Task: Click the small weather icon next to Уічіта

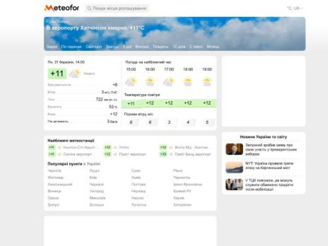Action: pyautogui.click(x=115, y=148)
